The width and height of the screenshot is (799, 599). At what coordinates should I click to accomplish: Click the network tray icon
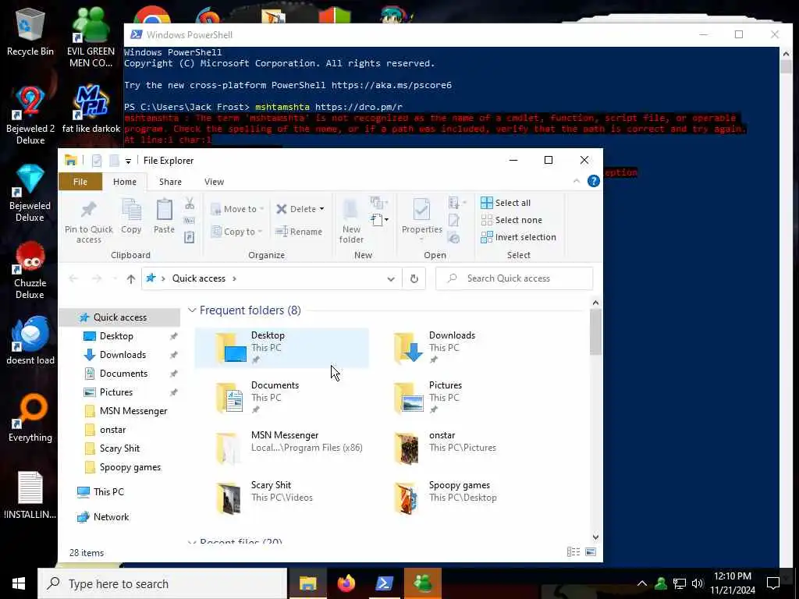(x=679, y=583)
